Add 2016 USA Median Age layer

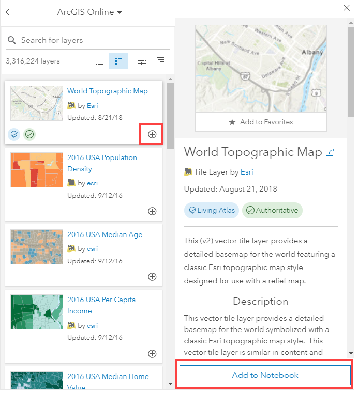tap(152, 276)
